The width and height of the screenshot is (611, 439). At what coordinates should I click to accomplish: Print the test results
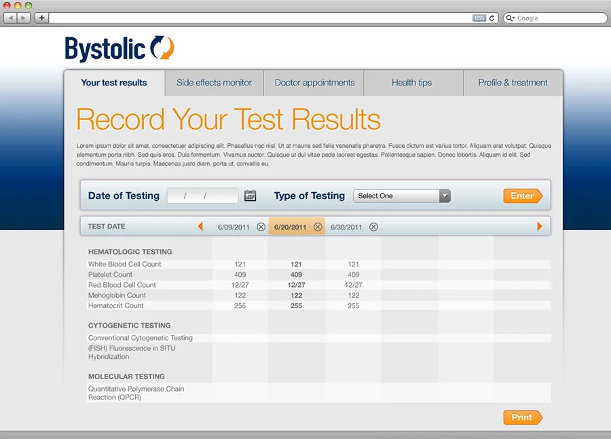coord(521,417)
